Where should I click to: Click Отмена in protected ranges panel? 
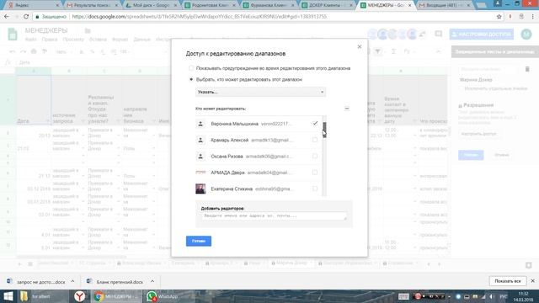click(x=502, y=155)
